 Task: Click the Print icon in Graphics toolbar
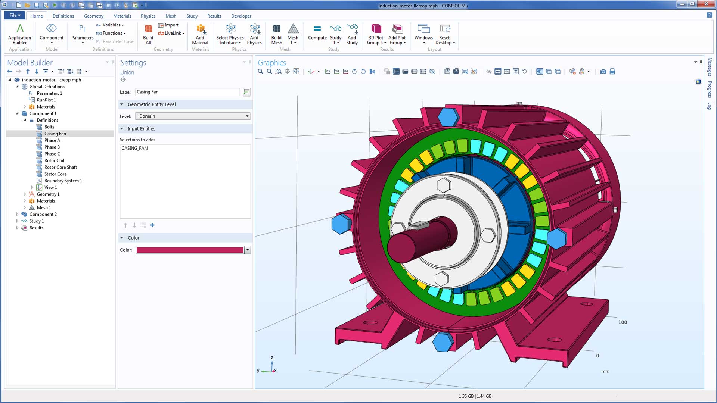click(x=612, y=71)
